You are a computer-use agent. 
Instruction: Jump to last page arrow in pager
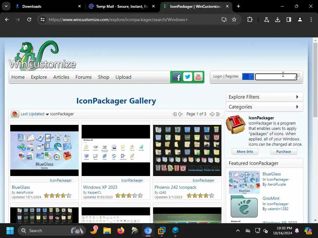[x=218, y=114]
